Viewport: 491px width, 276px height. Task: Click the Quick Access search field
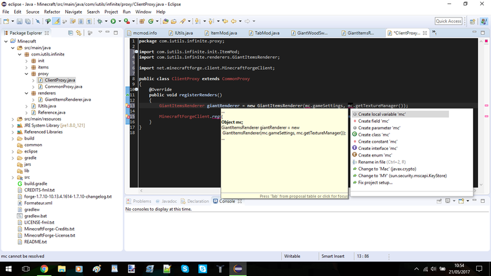tap(448, 21)
